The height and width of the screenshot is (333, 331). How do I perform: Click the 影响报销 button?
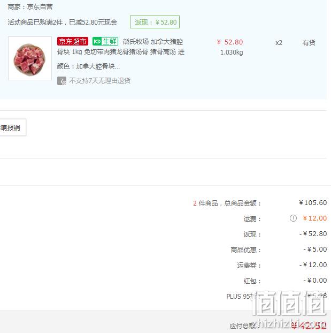click(x=13, y=127)
